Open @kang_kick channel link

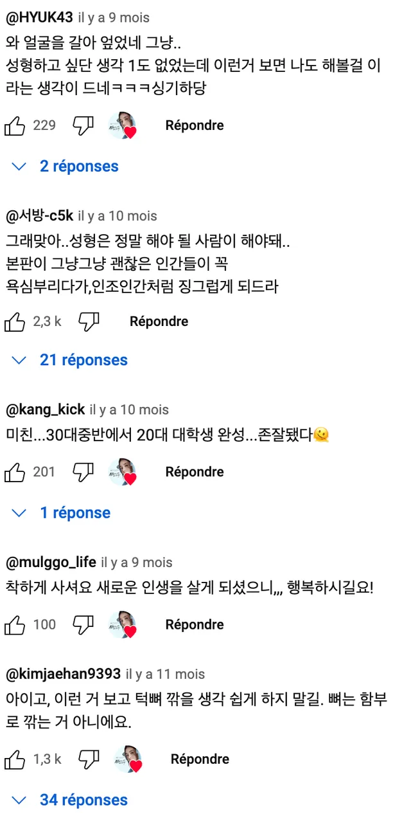click(45, 410)
